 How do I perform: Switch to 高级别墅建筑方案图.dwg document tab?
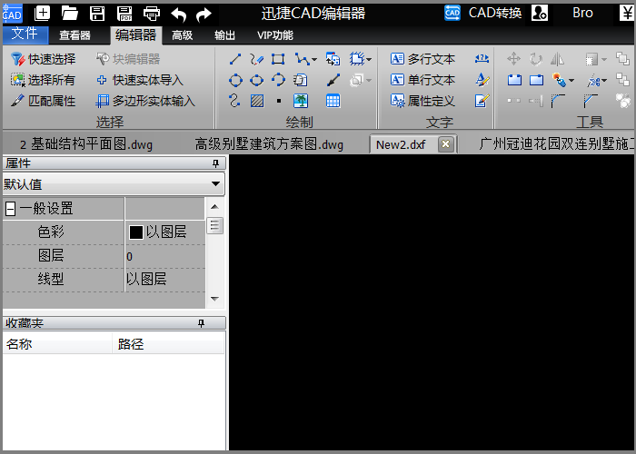click(269, 144)
